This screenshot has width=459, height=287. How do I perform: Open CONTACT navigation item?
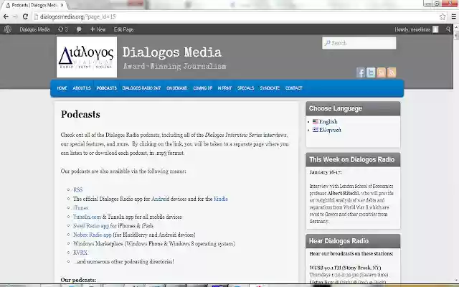pyautogui.click(x=293, y=88)
